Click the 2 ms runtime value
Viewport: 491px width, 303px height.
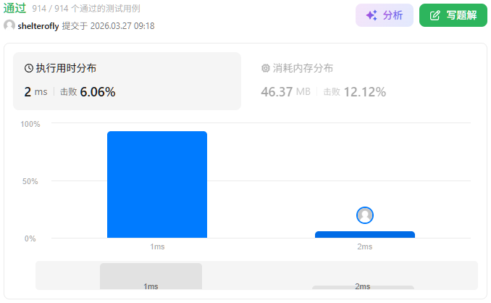coord(35,92)
